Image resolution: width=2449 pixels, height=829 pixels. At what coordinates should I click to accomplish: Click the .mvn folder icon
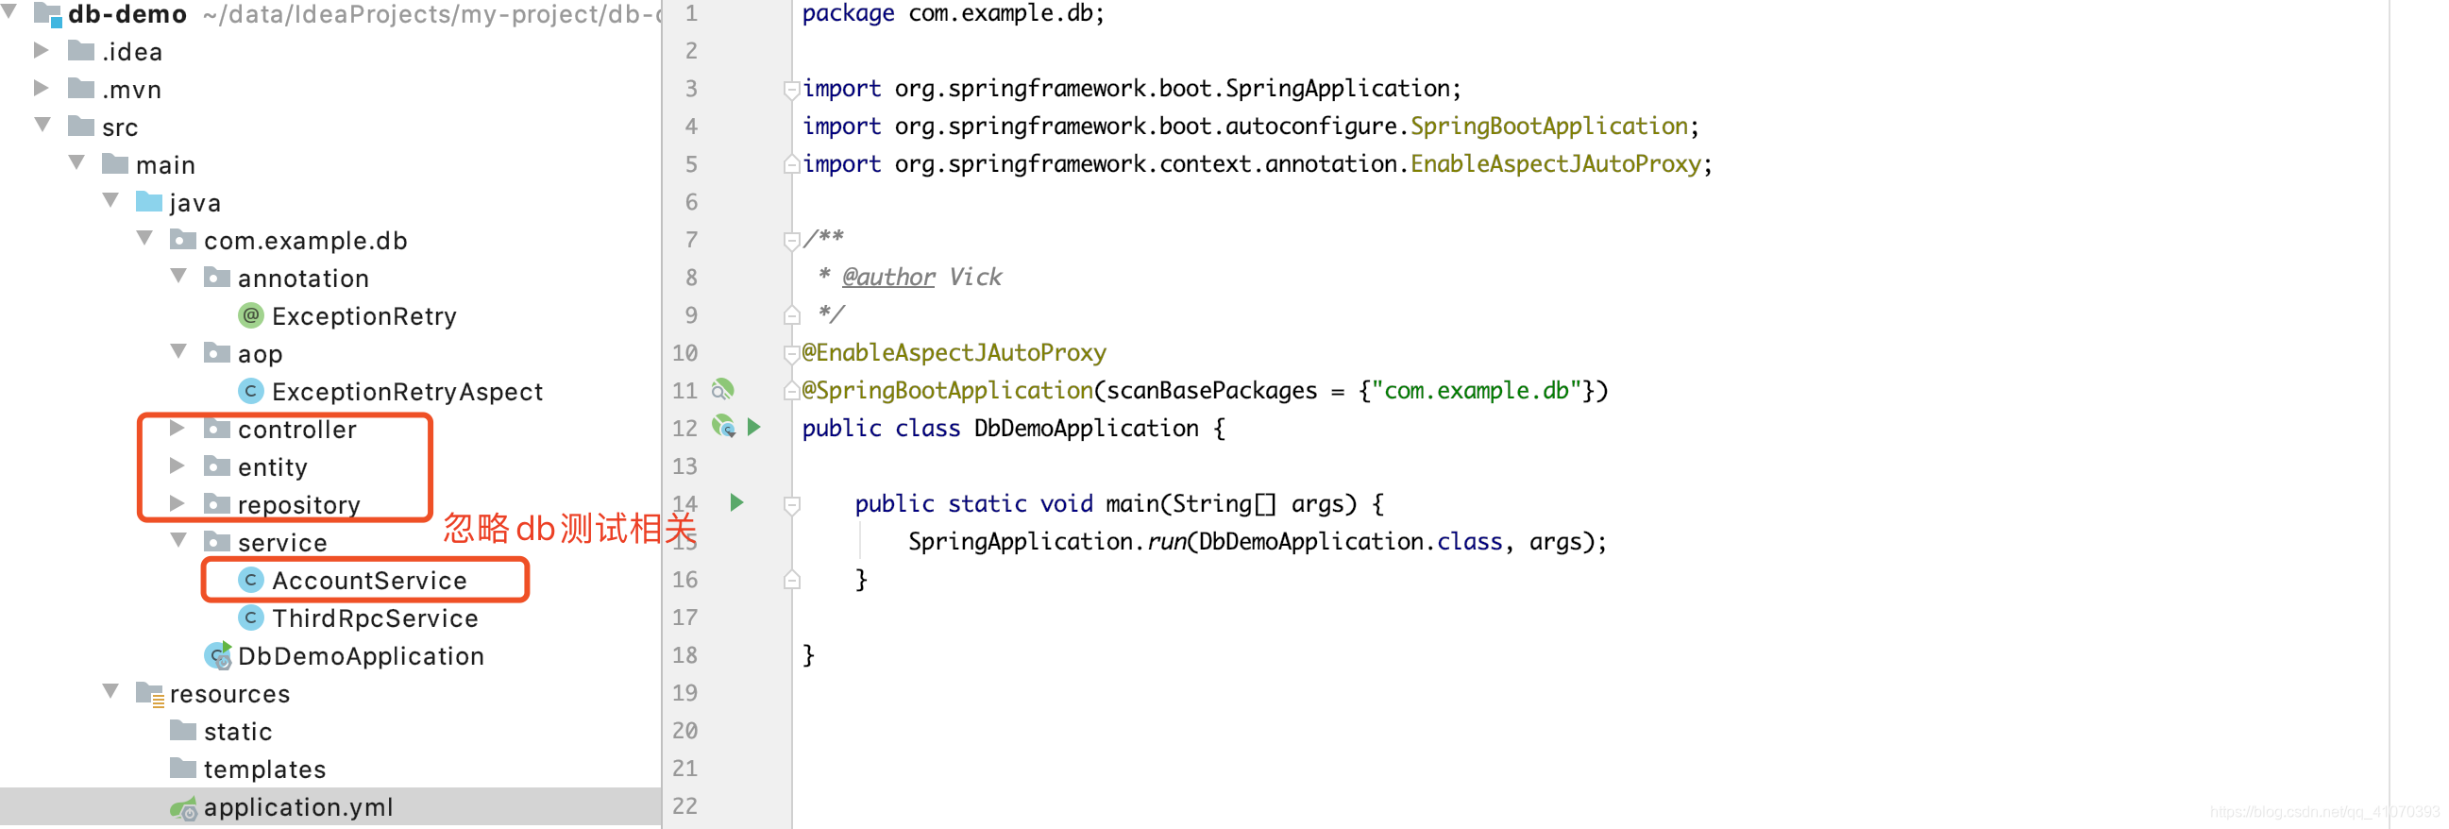(x=82, y=88)
